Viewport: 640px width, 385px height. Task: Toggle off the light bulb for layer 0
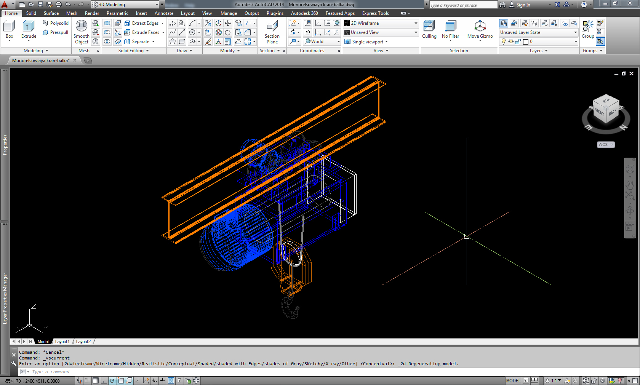504,42
